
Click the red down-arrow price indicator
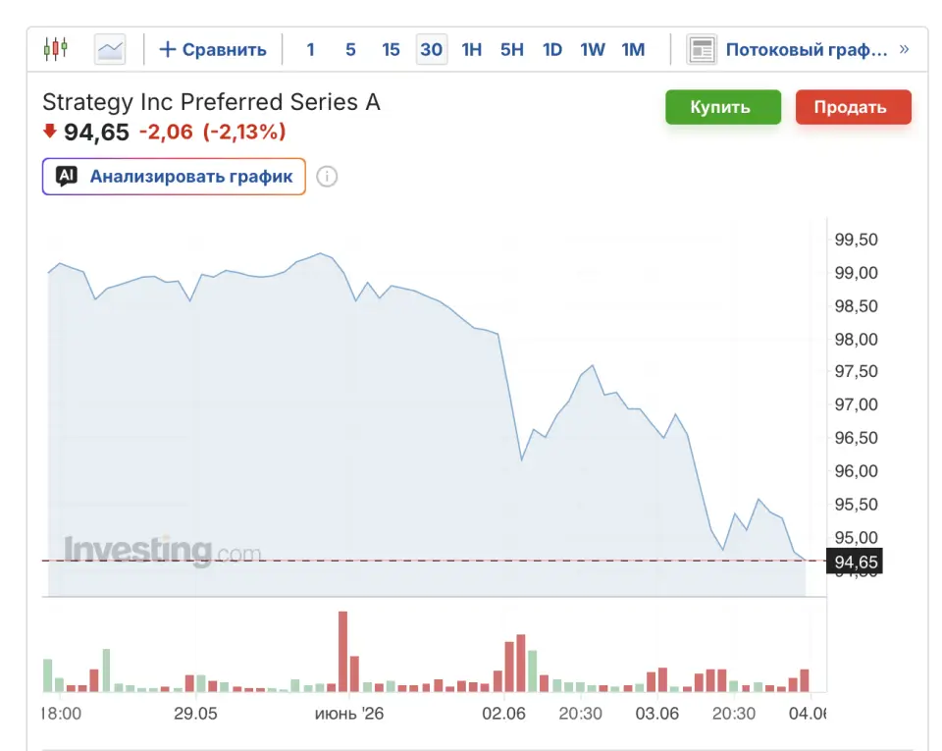[50, 131]
